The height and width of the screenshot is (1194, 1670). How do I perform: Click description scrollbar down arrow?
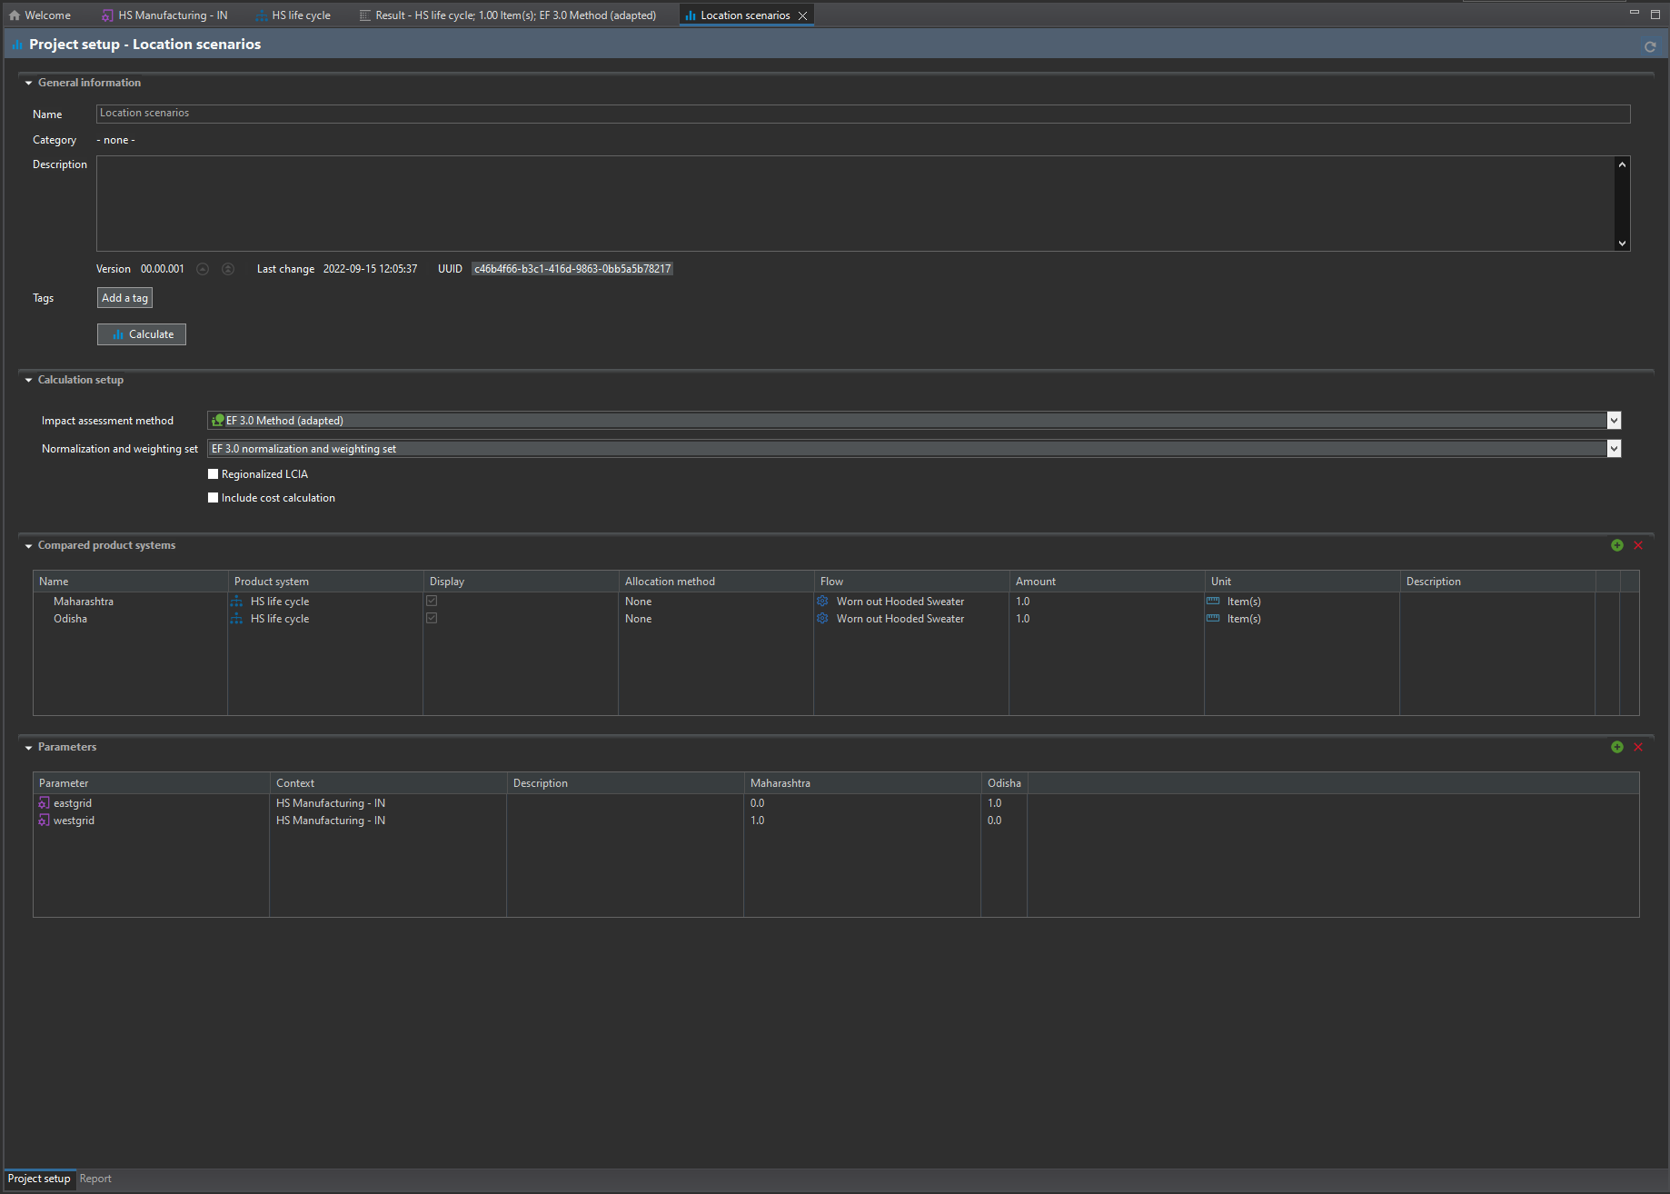point(1622,244)
